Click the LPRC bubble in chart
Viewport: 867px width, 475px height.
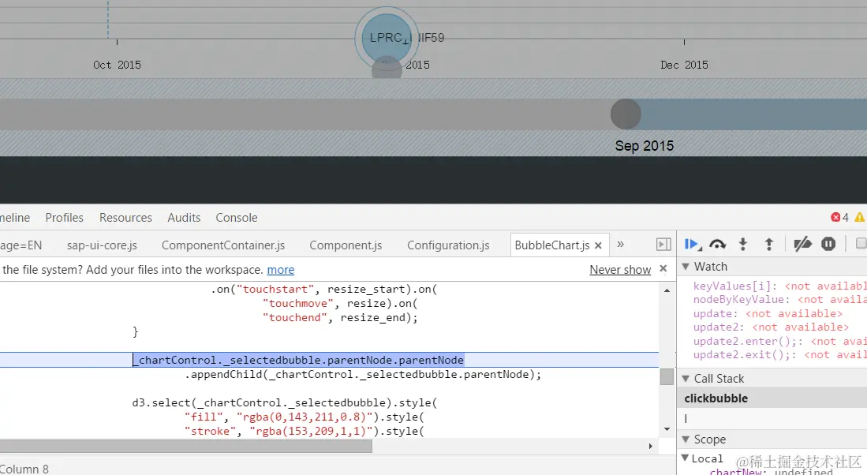click(387, 38)
